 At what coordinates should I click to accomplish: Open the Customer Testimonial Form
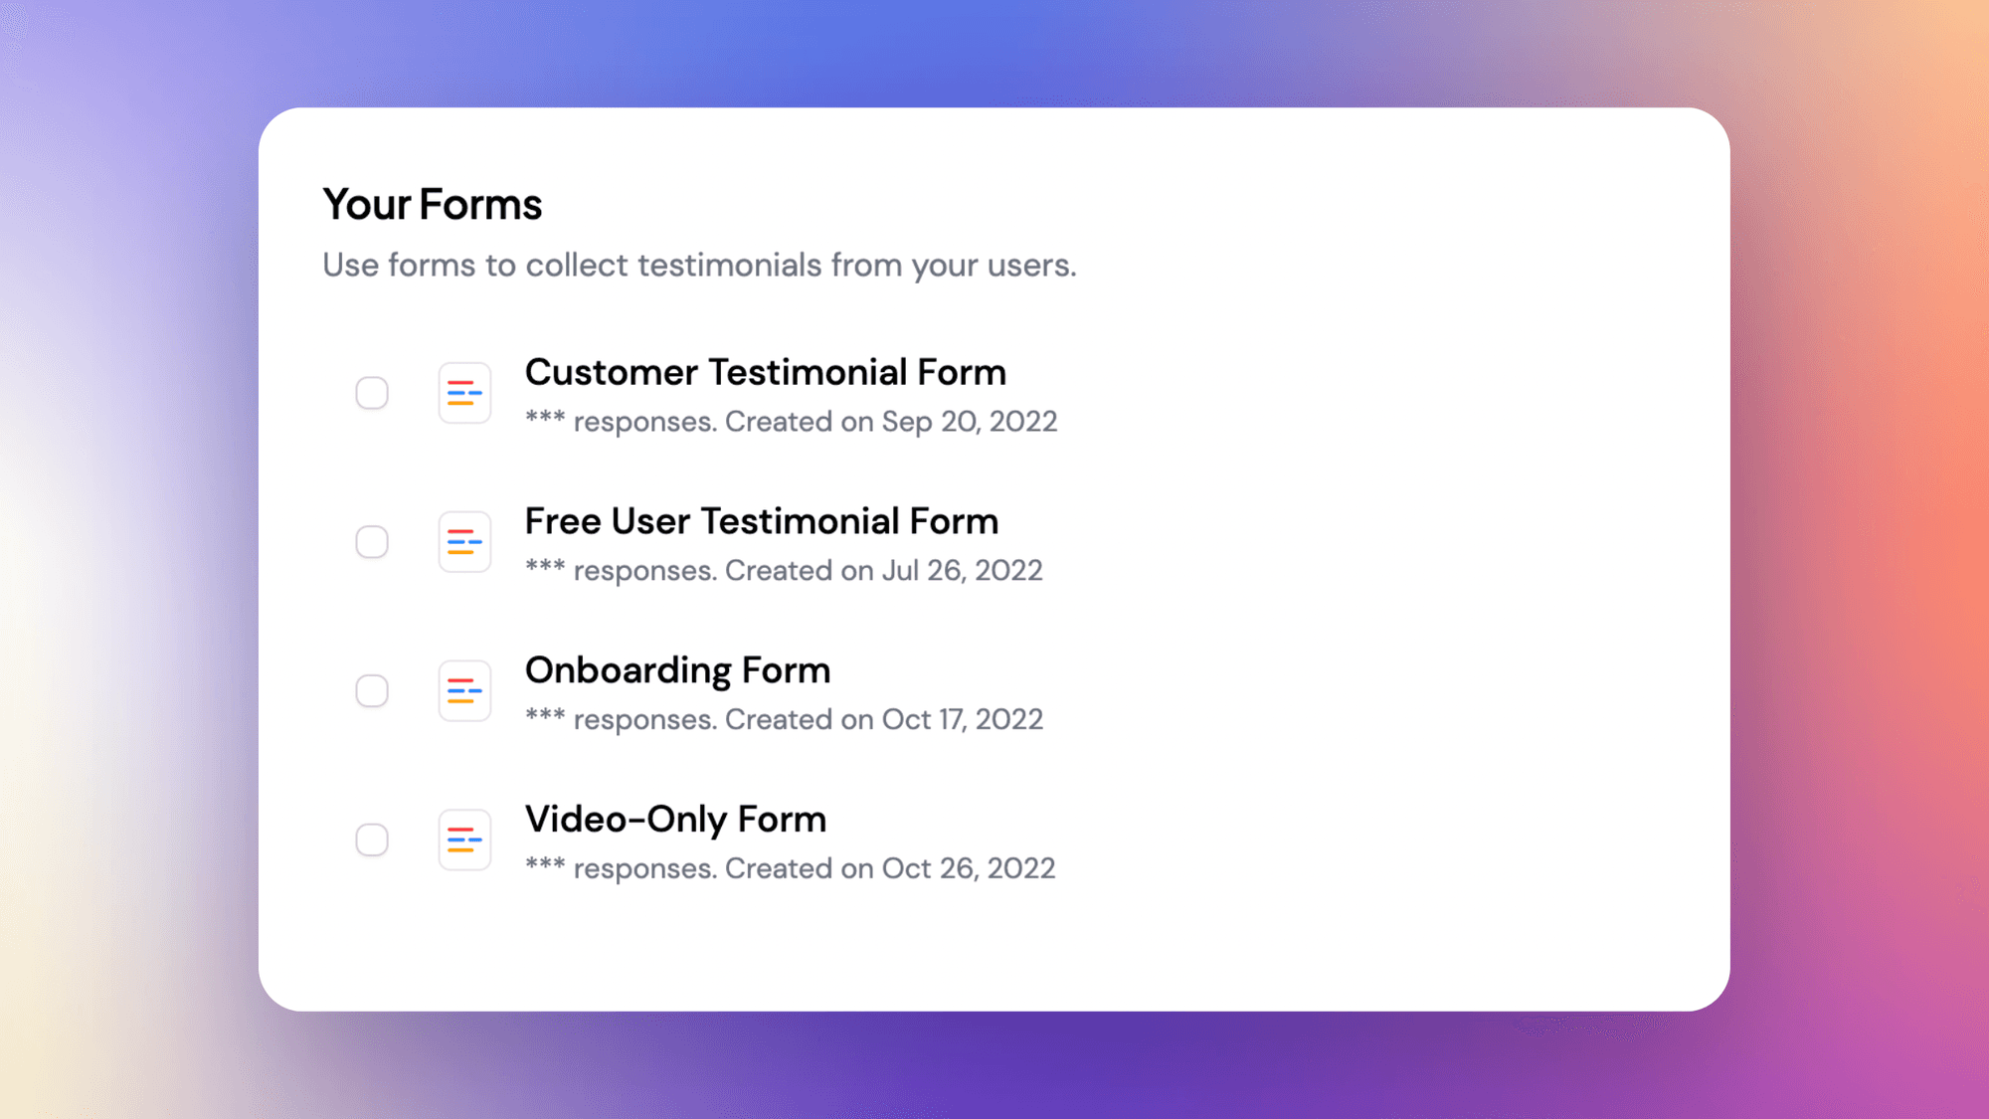tap(766, 372)
